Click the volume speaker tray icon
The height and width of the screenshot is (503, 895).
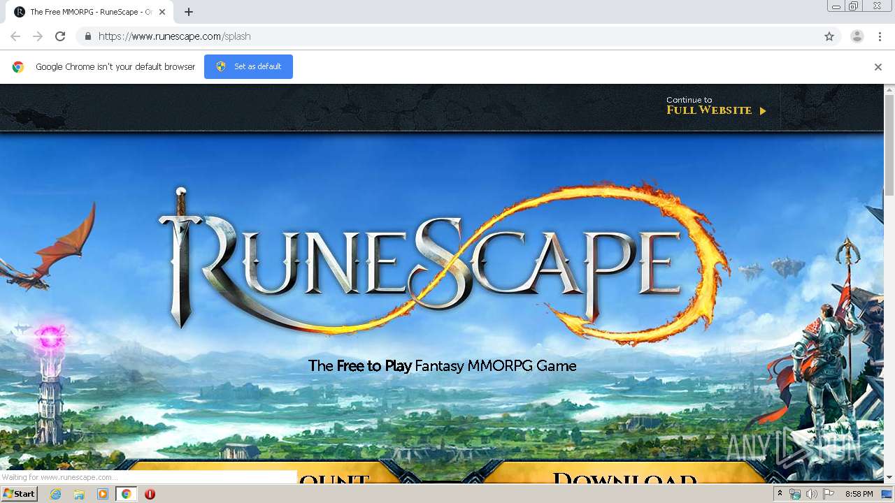812,494
